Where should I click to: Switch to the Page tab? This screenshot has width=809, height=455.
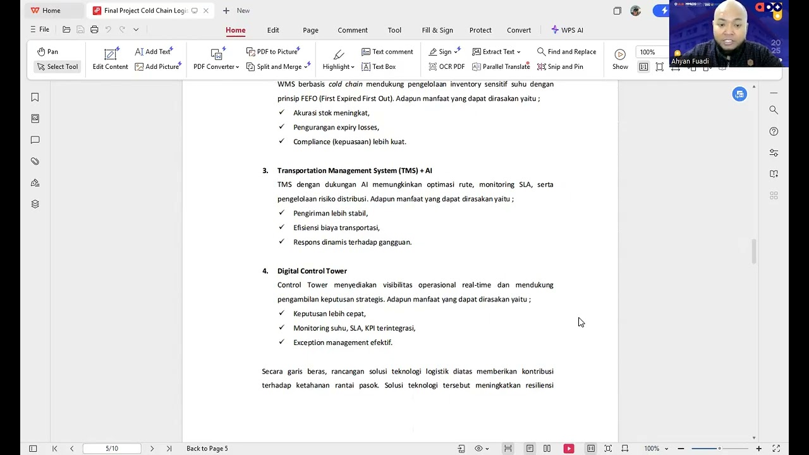click(310, 30)
